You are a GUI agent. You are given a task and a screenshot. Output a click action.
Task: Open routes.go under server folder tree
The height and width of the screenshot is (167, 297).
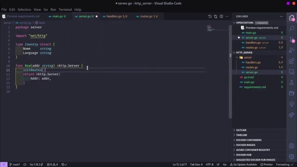tap(252, 67)
